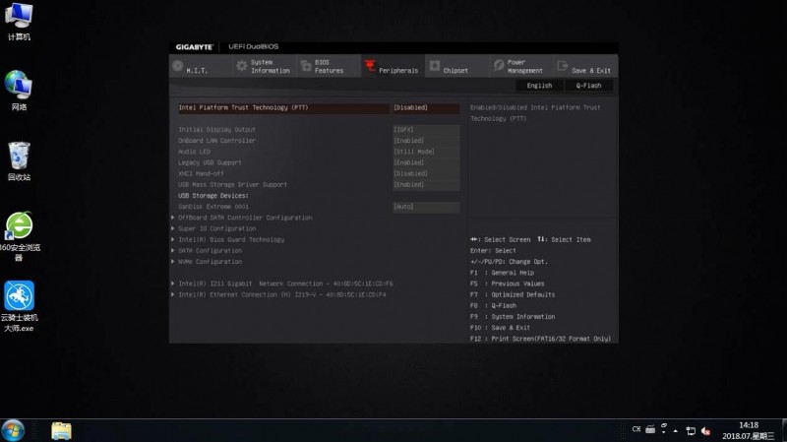Screen dimensions: 787x442
Task: Open the Network desktop icon
Action: (x=19, y=91)
